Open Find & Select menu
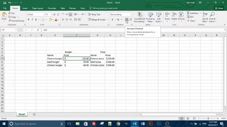227x127 pixels. [212, 17]
